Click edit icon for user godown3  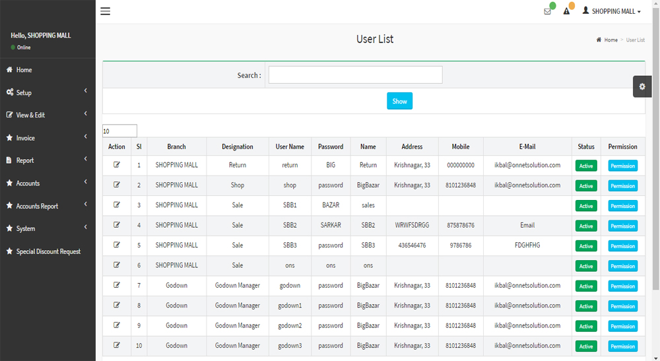(117, 345)
